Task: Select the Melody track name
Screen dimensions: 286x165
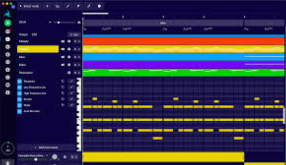Action: pyautogui.click(x=24, y=41)
